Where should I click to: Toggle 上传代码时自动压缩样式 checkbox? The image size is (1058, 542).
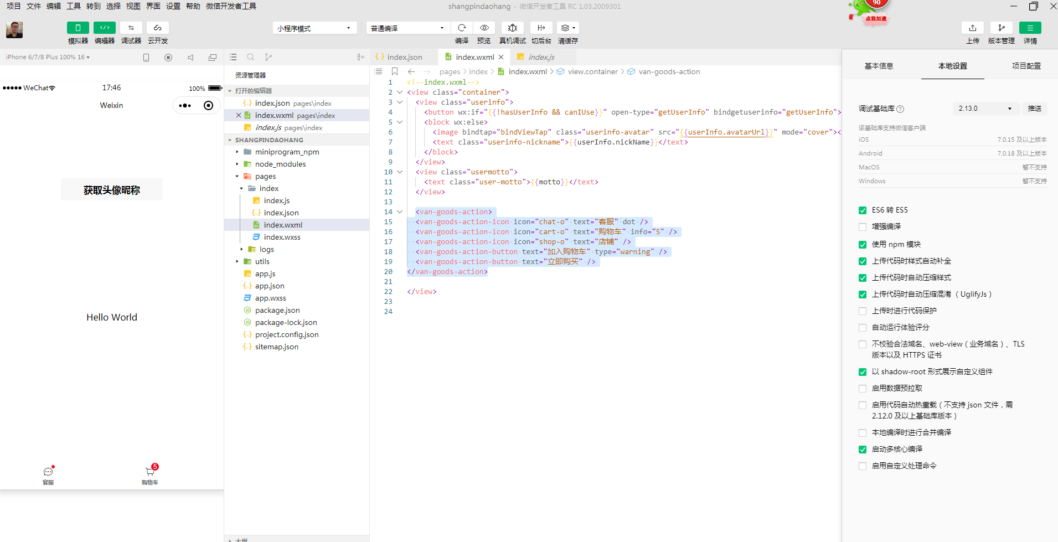point(863,278)
